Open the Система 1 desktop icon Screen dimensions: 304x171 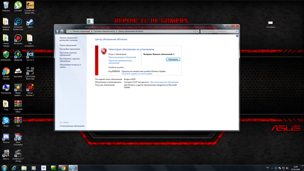[271, 24]
